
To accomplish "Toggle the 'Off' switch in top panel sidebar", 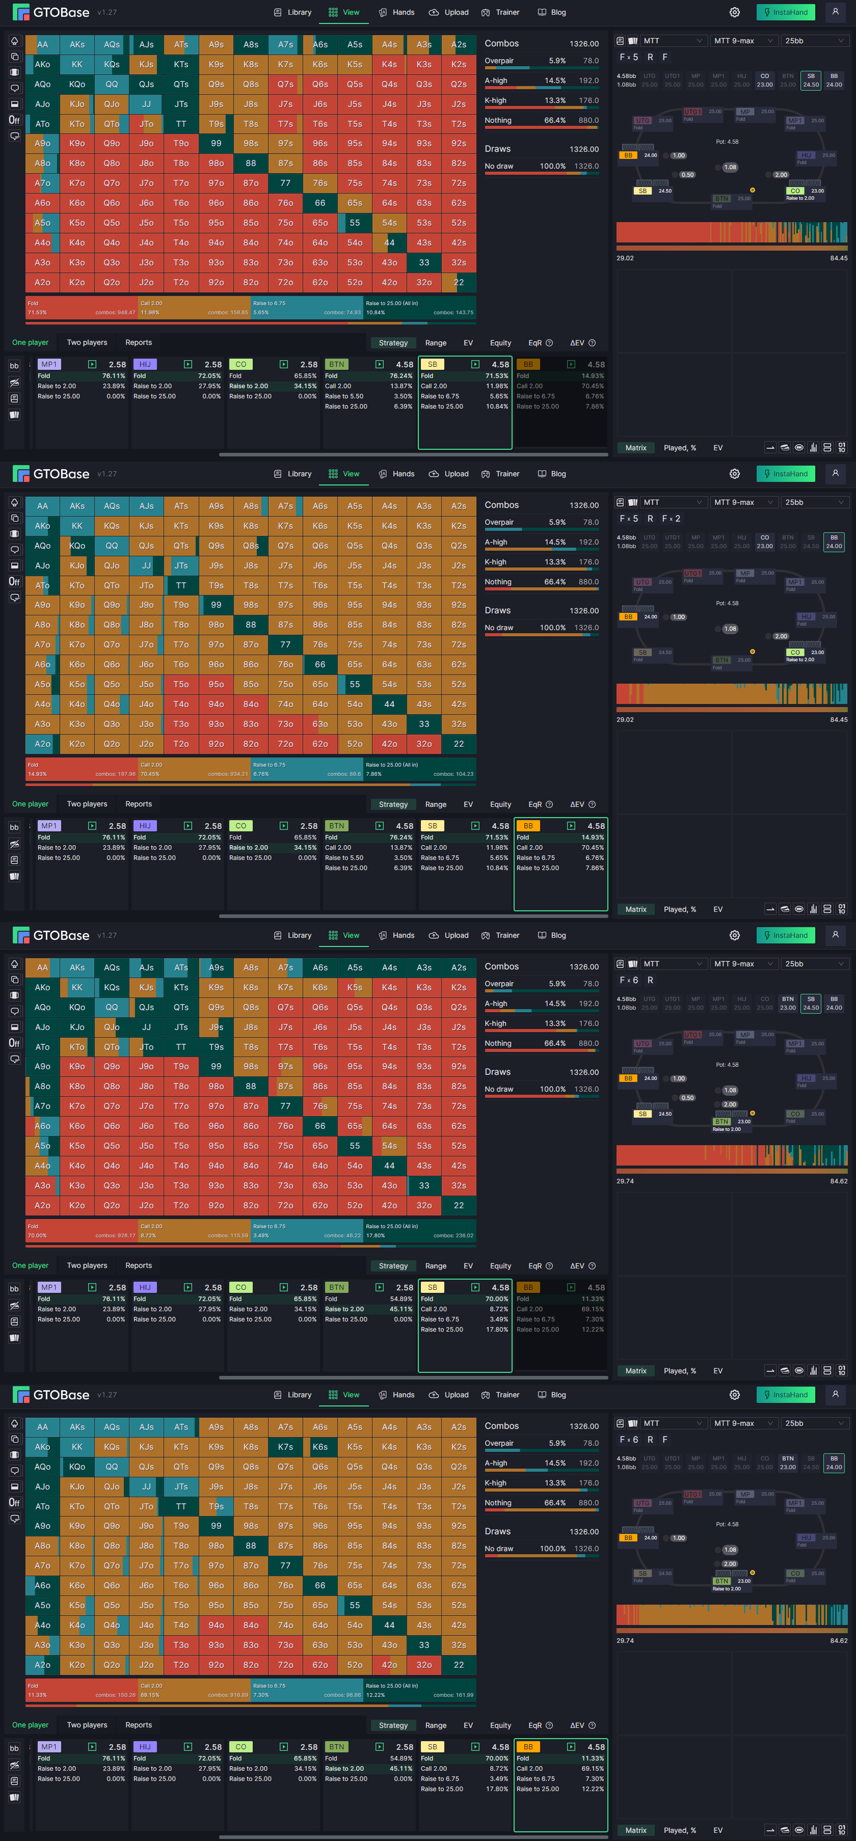I will click(x=14, y=120).
